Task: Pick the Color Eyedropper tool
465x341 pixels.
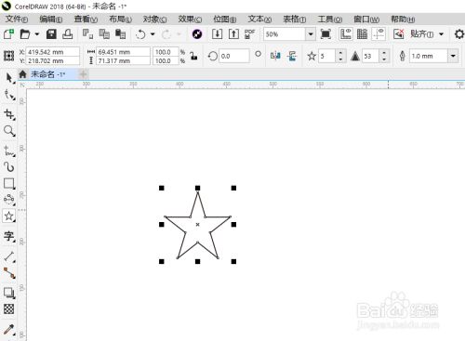Action: coord(9,330)
